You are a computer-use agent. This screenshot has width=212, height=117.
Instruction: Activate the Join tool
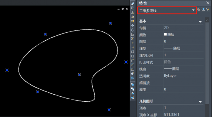(132, 60)
